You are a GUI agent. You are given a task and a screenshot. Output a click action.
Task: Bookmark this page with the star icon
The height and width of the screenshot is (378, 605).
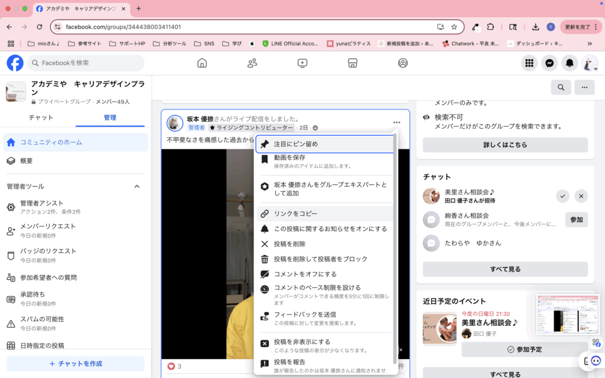[x=454, y=27]
